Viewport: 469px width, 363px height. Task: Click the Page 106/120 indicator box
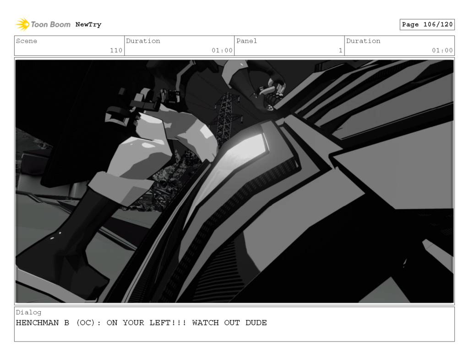(x=427, y=25)
